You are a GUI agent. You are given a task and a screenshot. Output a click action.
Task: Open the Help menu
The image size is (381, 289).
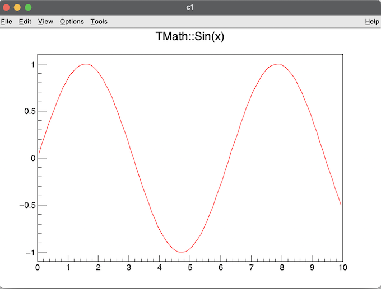point(372,22)
